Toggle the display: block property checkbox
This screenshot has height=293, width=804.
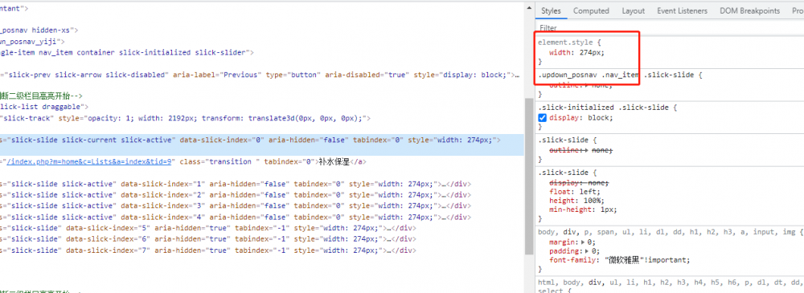coord(542,118)
